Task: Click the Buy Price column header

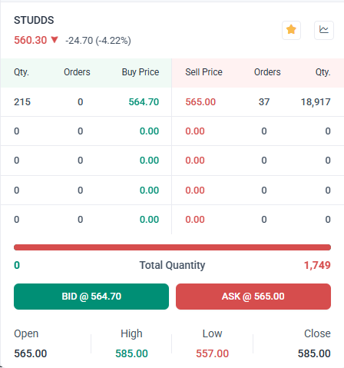Action: click(x=141, y=72)
